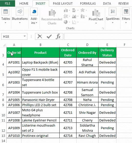132x143 pixels.
Task: Click the Name Box showing H18
Action: point(14,36)
